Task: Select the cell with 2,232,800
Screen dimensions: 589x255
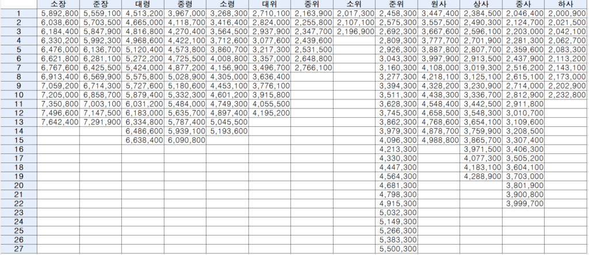Action: click(x=566, y=95)
